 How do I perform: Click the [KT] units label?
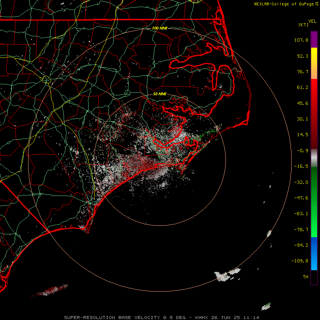[304, 25]
